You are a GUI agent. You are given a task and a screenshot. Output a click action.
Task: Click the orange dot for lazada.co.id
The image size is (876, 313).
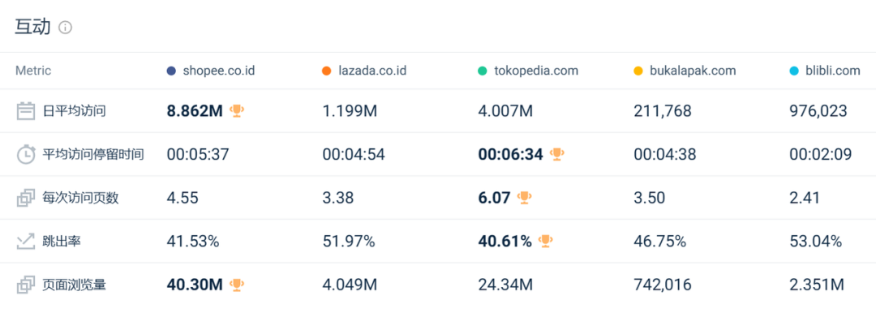pyautogui.click(x=328, y=71)
